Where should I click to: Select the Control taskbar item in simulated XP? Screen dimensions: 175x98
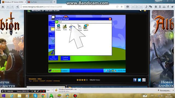pos(65,71)
